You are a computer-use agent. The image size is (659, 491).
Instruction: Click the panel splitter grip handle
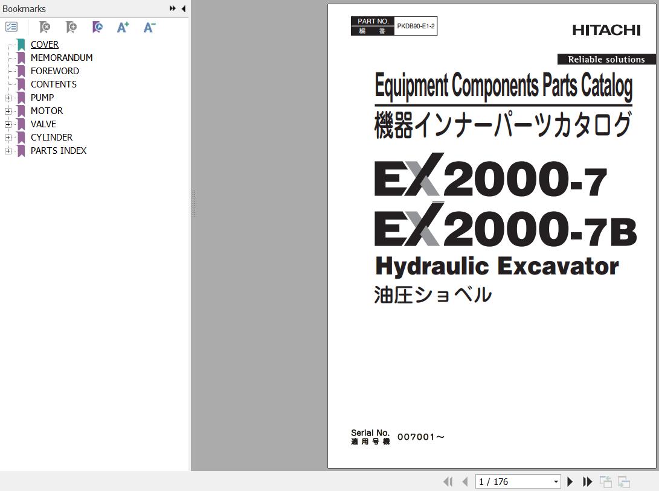click(x=193, y=203)
